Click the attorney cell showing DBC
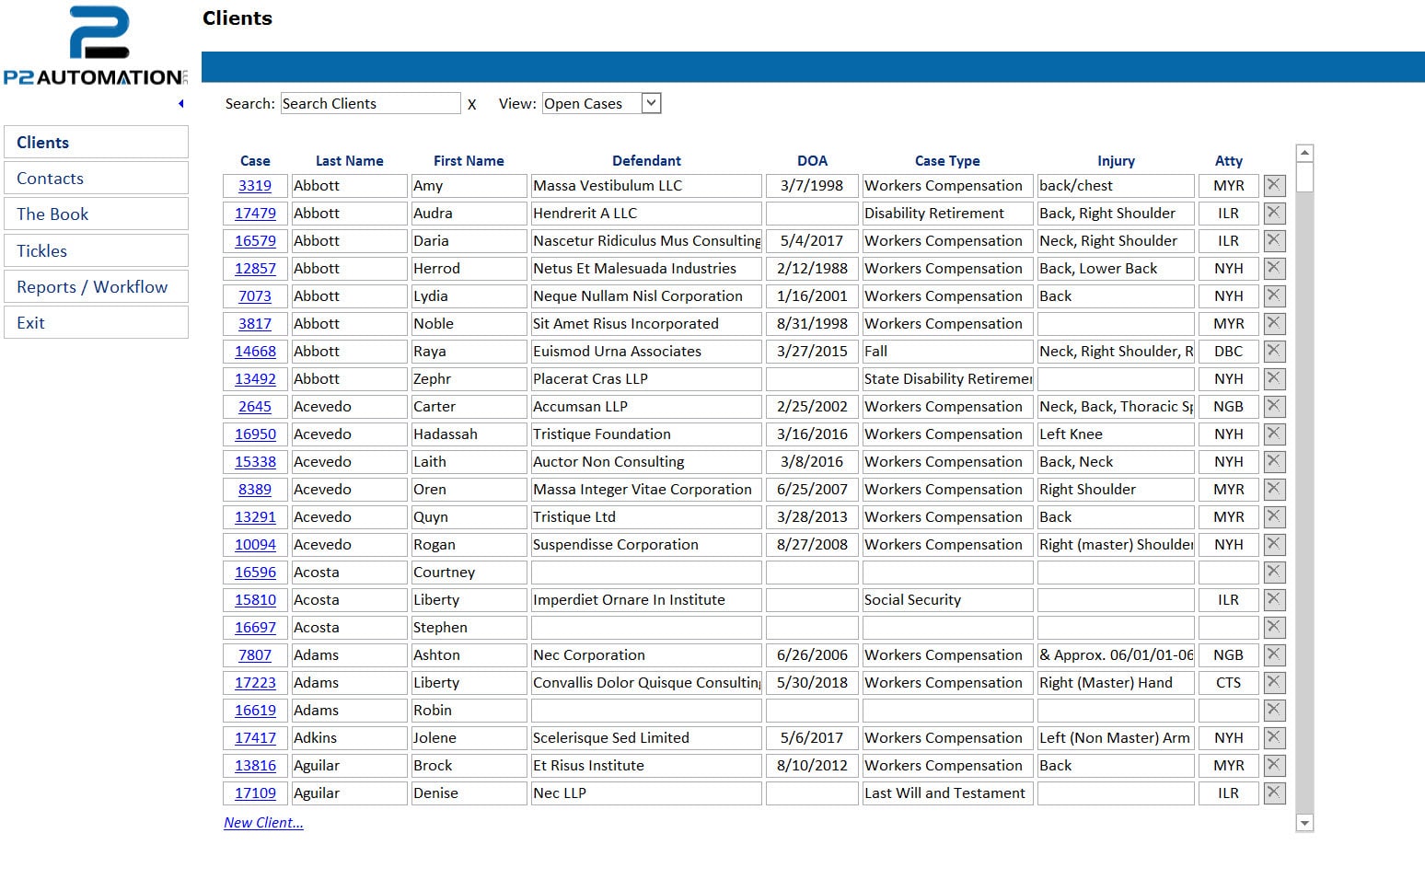 point(1228,351)
